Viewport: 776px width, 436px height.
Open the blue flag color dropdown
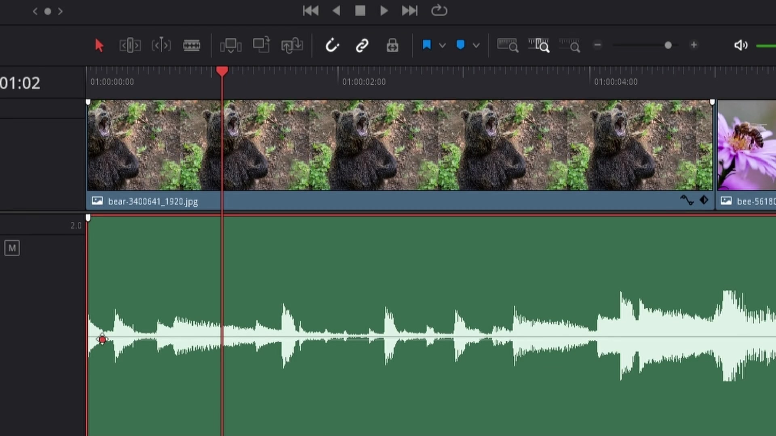click(x=443, y=45)
